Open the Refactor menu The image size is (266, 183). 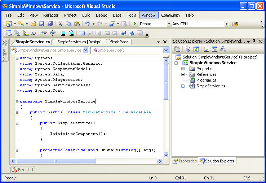point(51,15)
